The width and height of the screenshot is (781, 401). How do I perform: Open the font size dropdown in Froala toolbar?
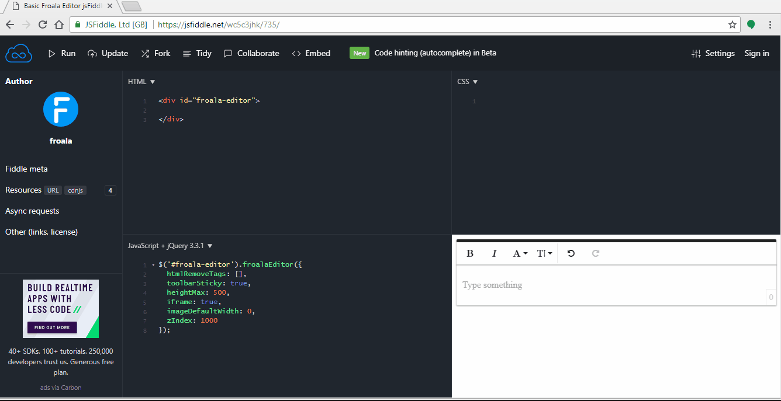[x=544, y=253]
